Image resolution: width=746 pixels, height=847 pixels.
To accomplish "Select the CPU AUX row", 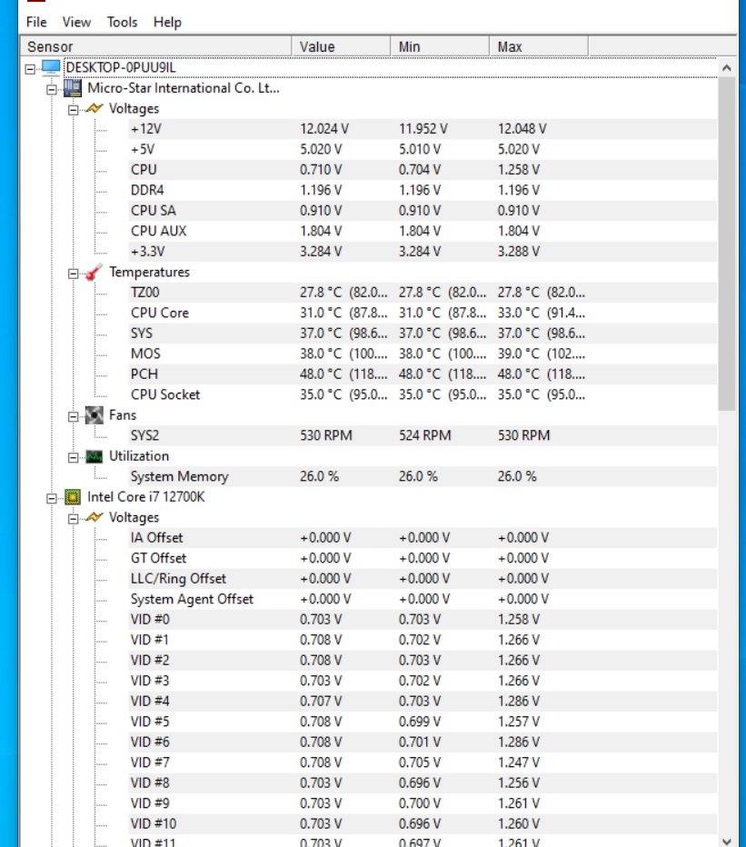I will tap(423, 231).
